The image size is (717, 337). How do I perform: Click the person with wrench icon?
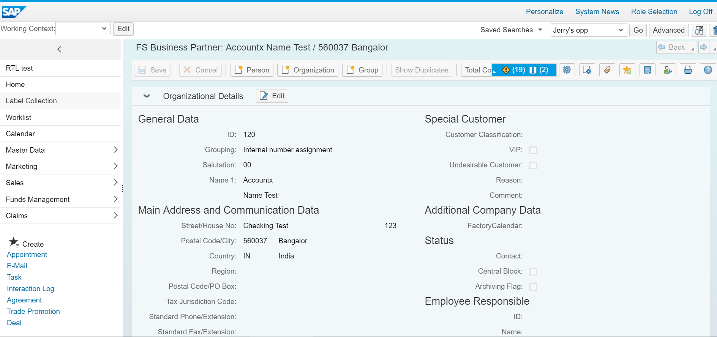point(668,70)
